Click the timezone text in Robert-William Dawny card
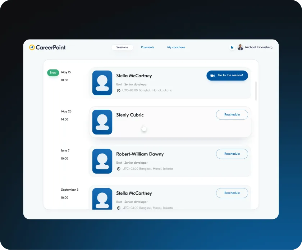Image resolution: width=302 pixels, height=250 pixels. (x=147, y=169)
